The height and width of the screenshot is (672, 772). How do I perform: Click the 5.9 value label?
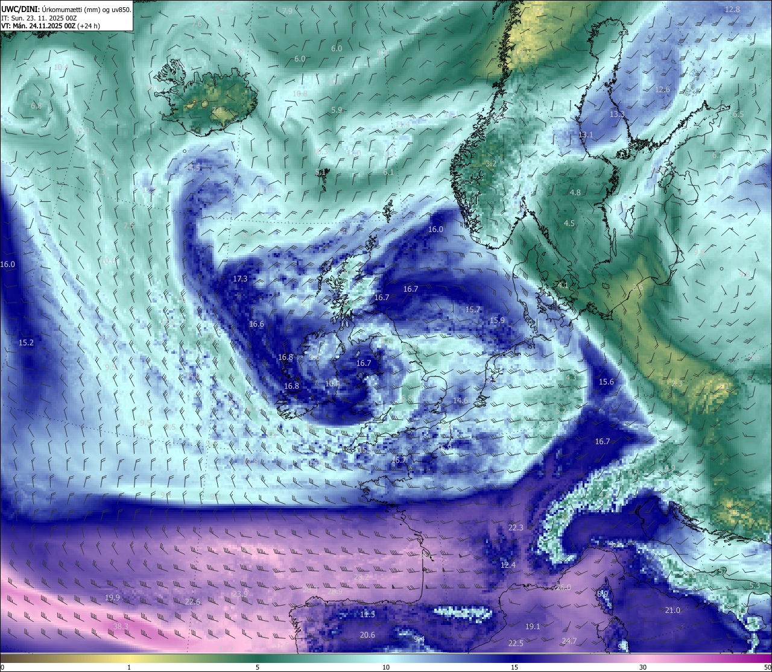(337, 110)
